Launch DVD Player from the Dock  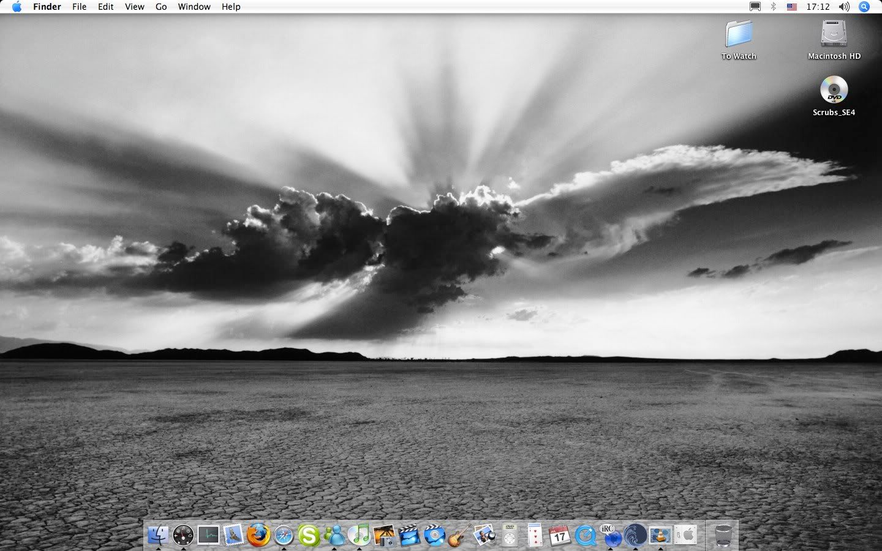[x=510, y=536]
